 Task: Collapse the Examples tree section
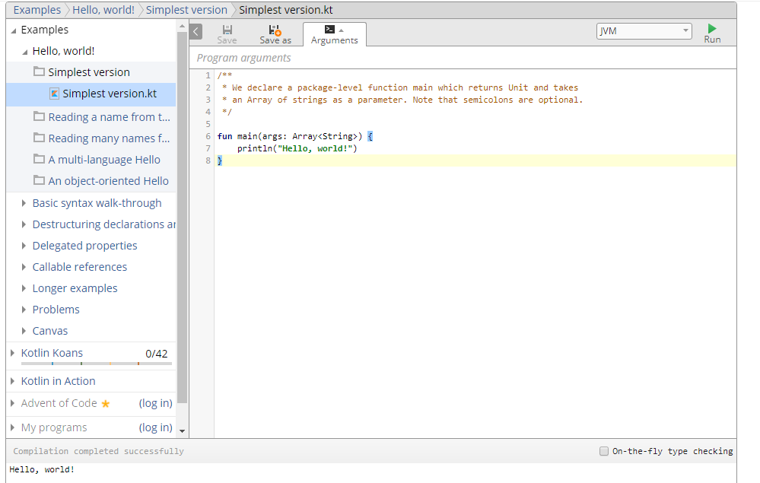[x=14, y=30]
